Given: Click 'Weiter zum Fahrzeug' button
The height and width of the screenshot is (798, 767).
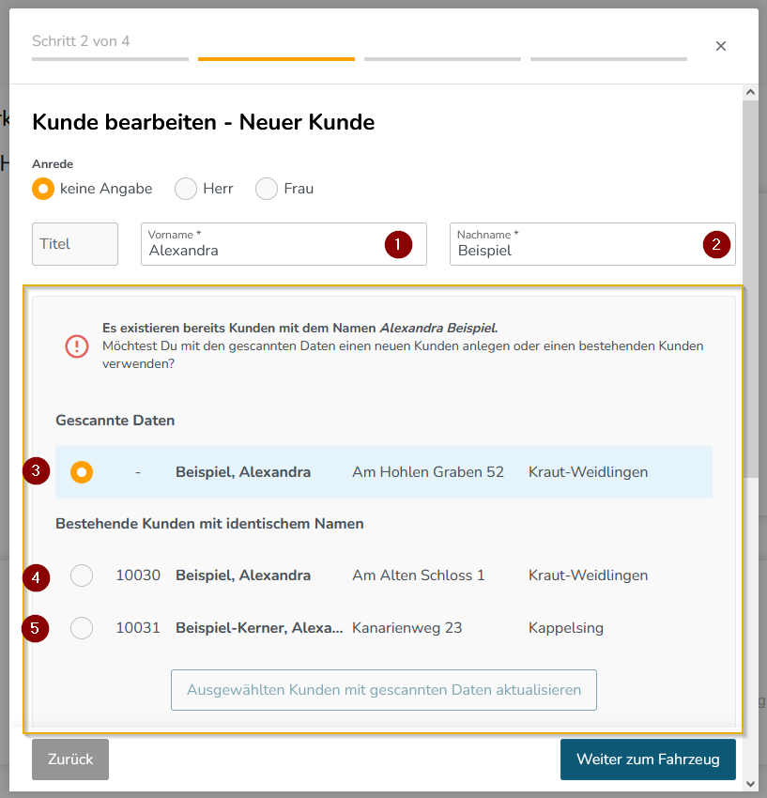Looking at the screenshot, I should 647,760.
